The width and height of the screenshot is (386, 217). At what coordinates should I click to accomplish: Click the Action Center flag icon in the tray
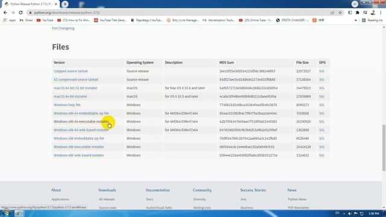(356, 213)
